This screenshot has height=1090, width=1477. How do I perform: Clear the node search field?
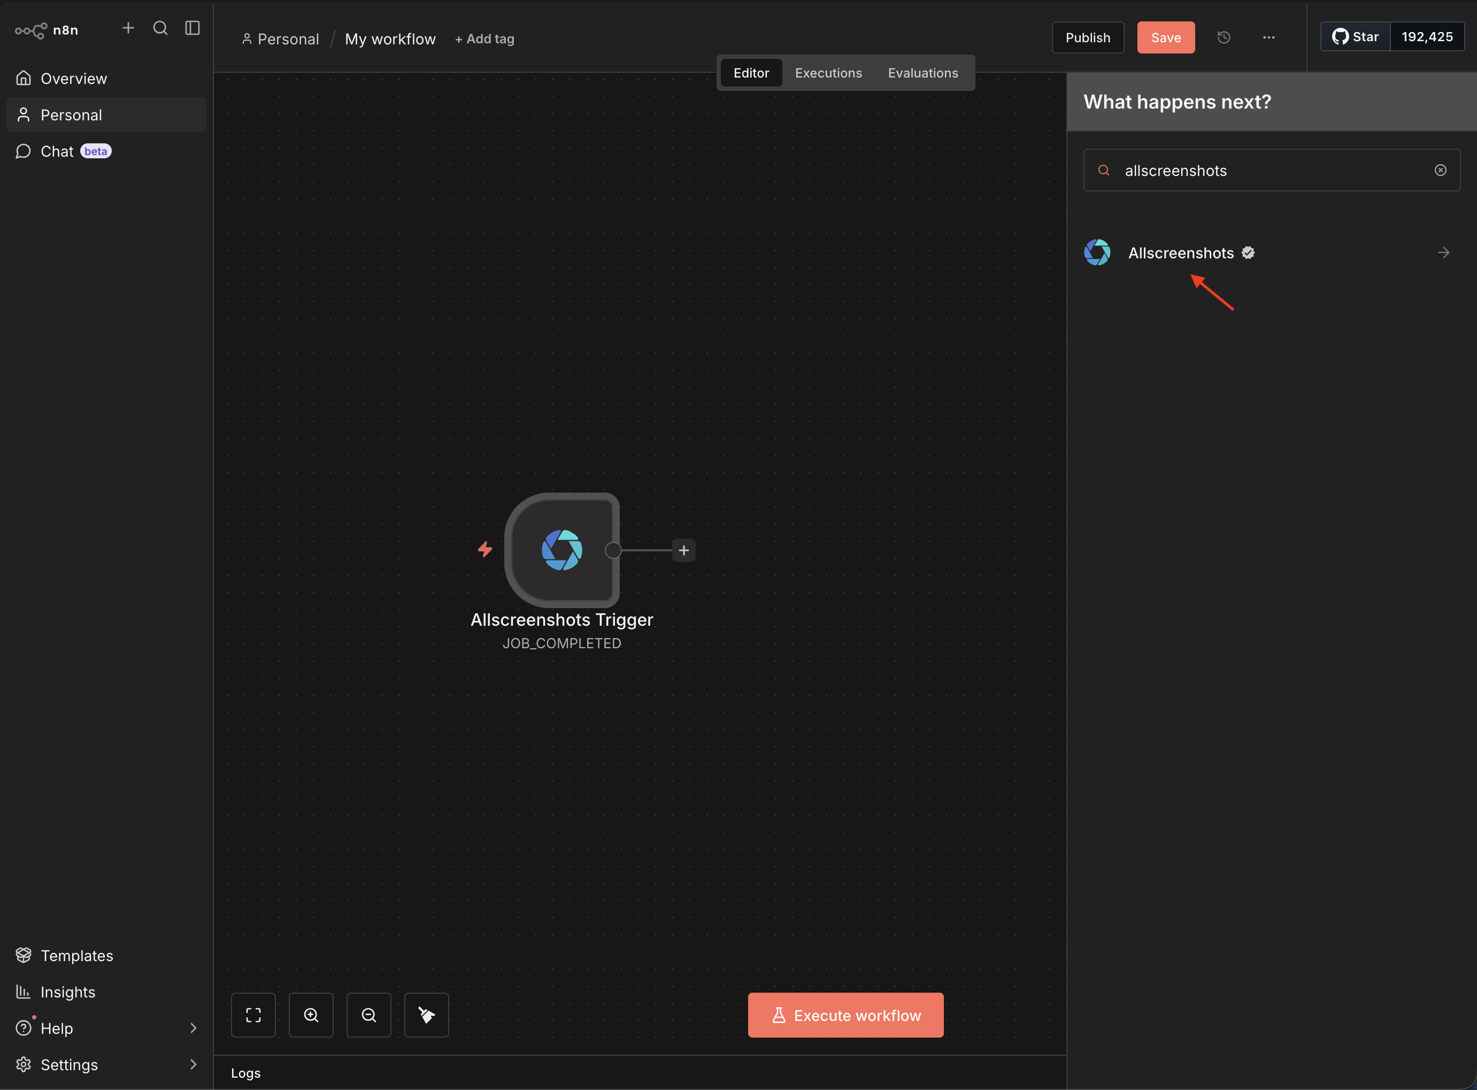(x=1441, y=170)
